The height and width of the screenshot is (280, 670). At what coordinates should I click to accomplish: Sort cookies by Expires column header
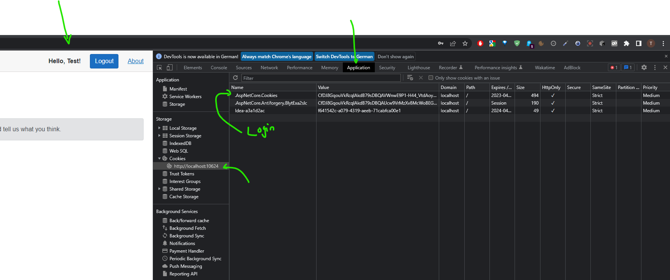tap(501, 87)
